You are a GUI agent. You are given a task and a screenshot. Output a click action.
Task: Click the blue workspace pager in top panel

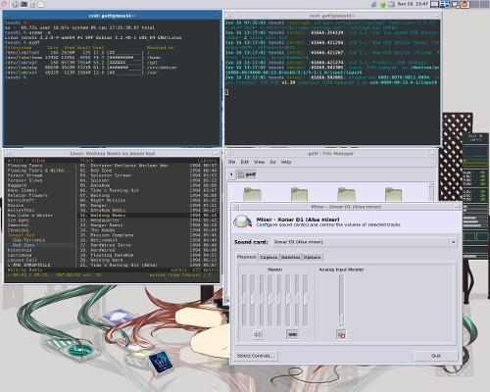444,4
